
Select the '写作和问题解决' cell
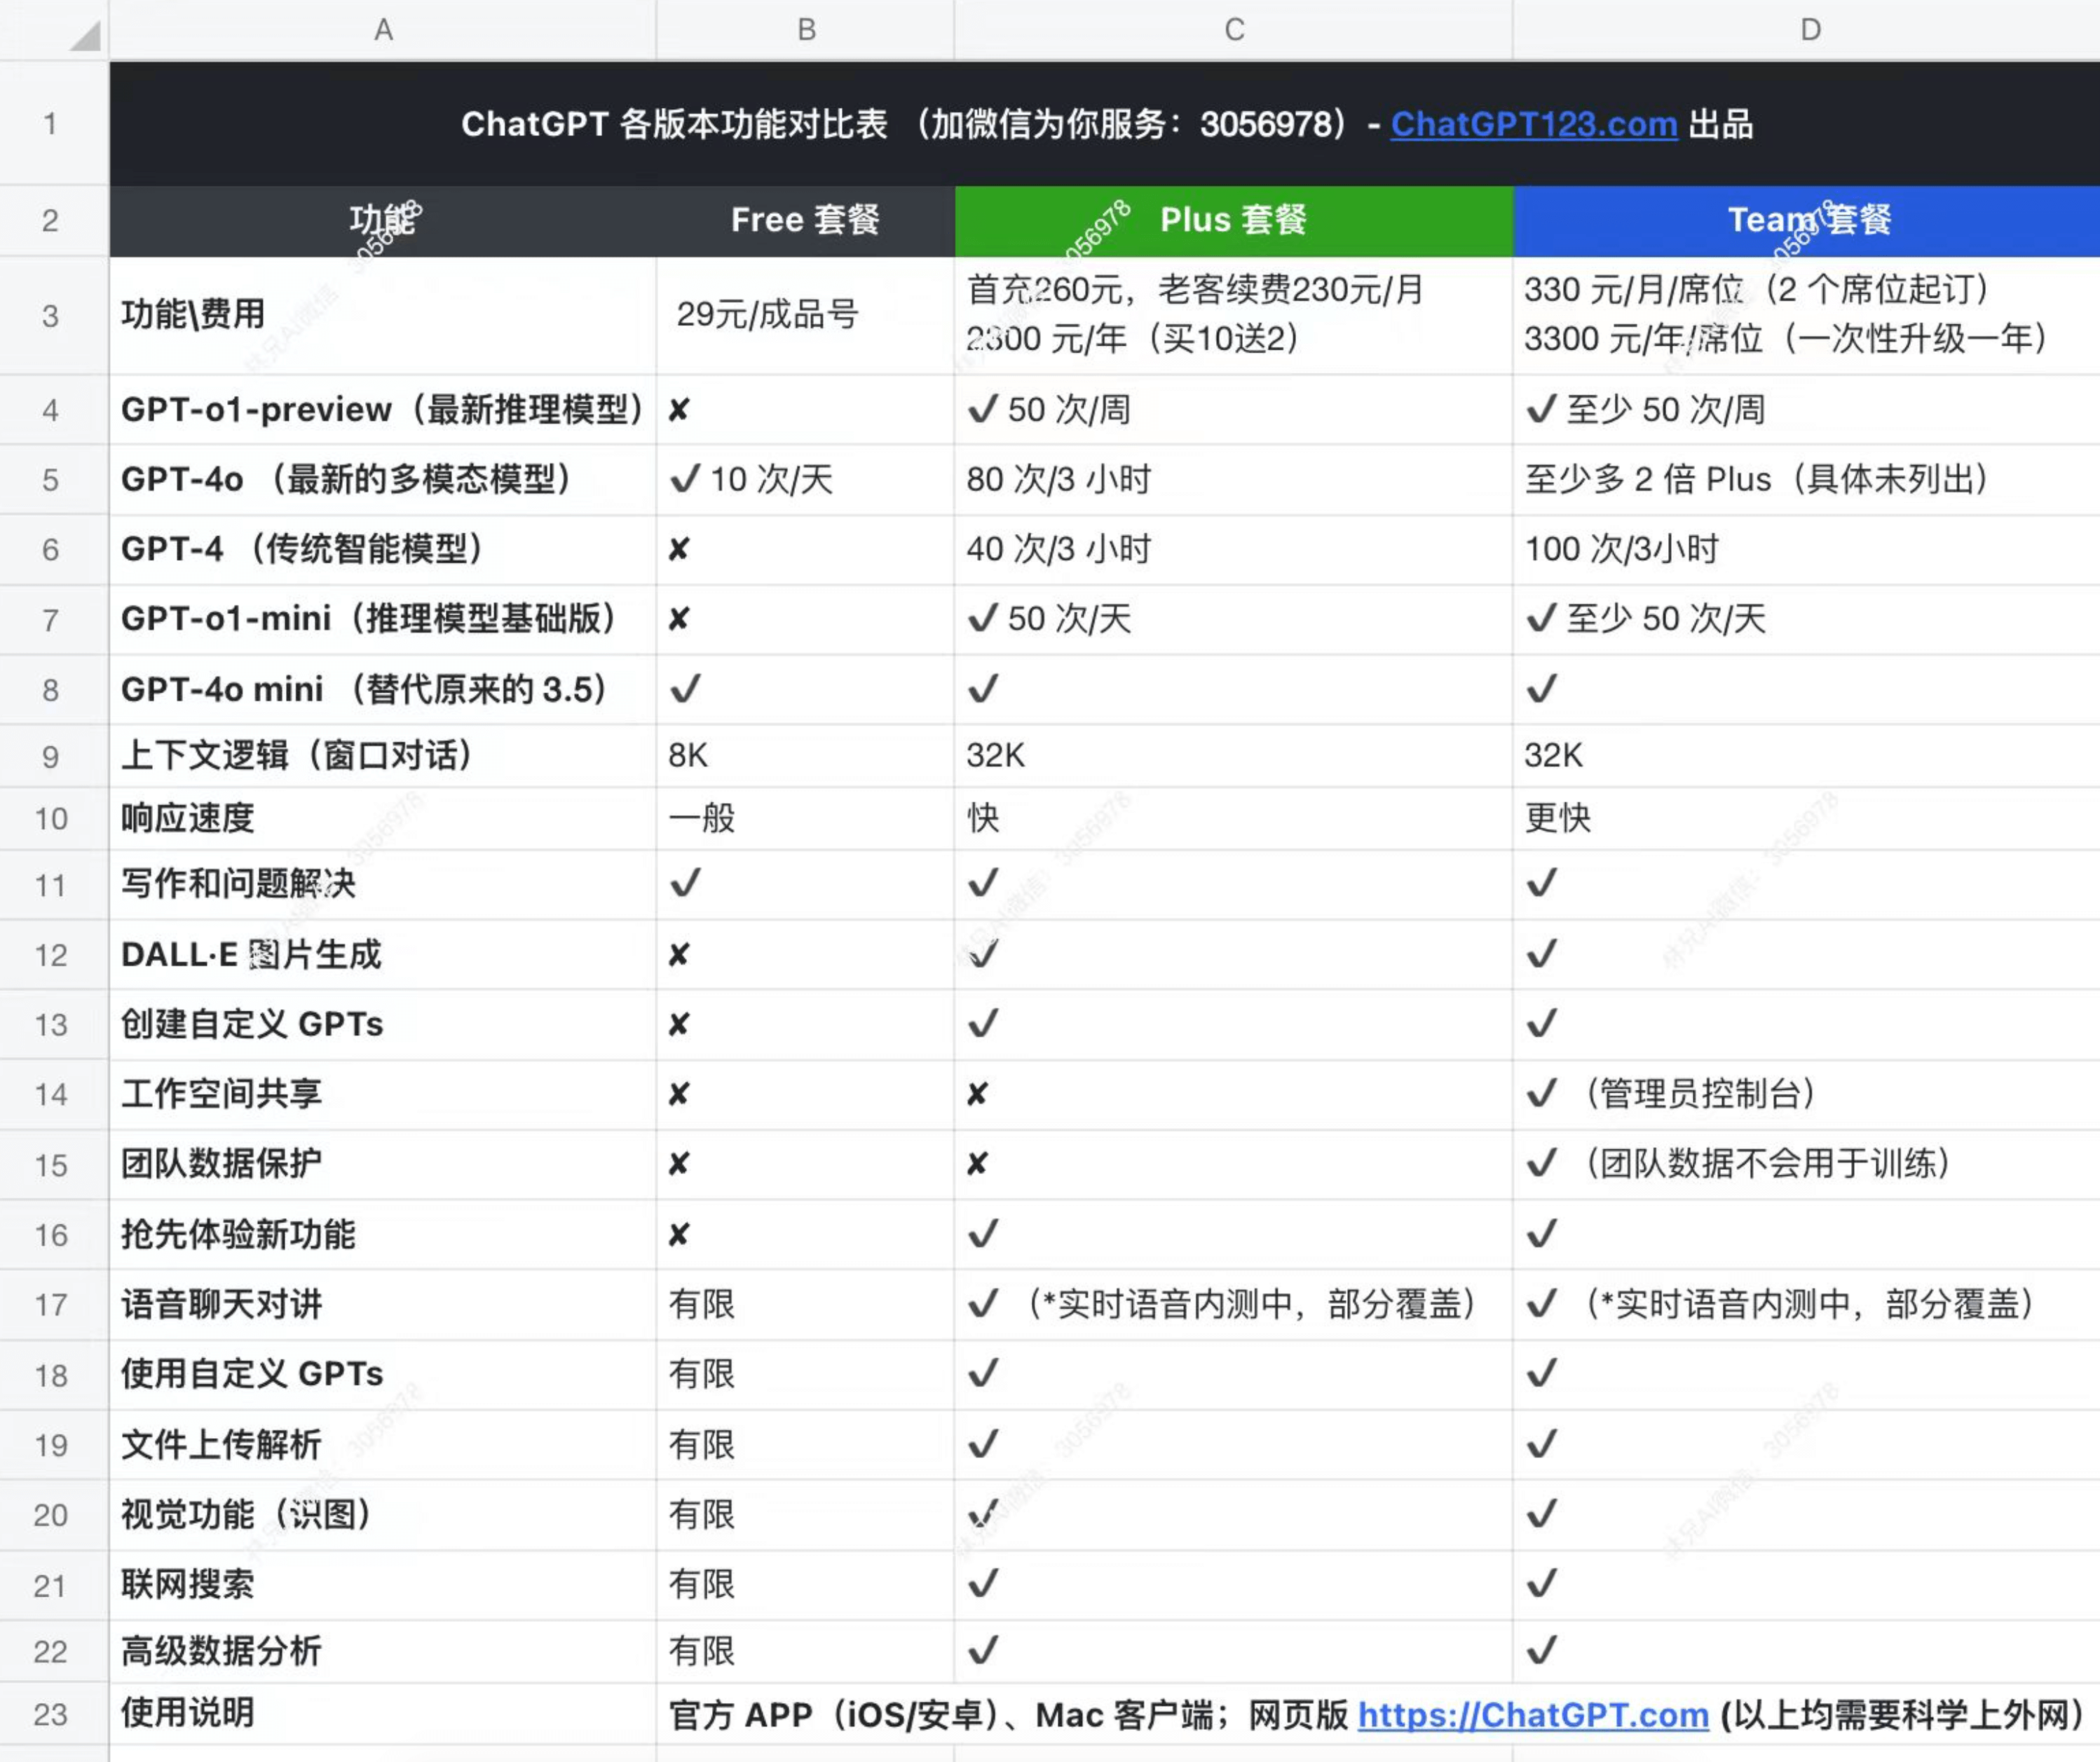coord(383,885)
